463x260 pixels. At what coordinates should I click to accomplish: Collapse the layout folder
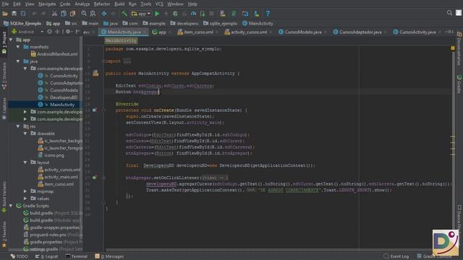(25, 162)
